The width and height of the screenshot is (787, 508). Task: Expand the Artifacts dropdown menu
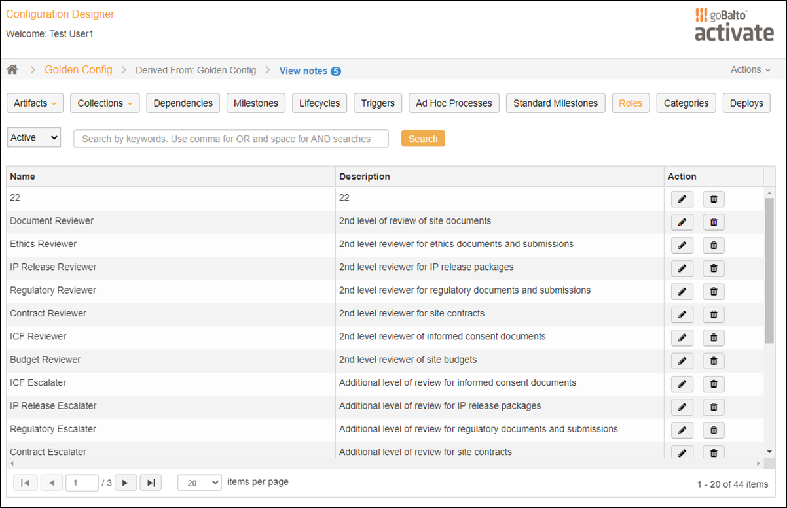point(35,103)
